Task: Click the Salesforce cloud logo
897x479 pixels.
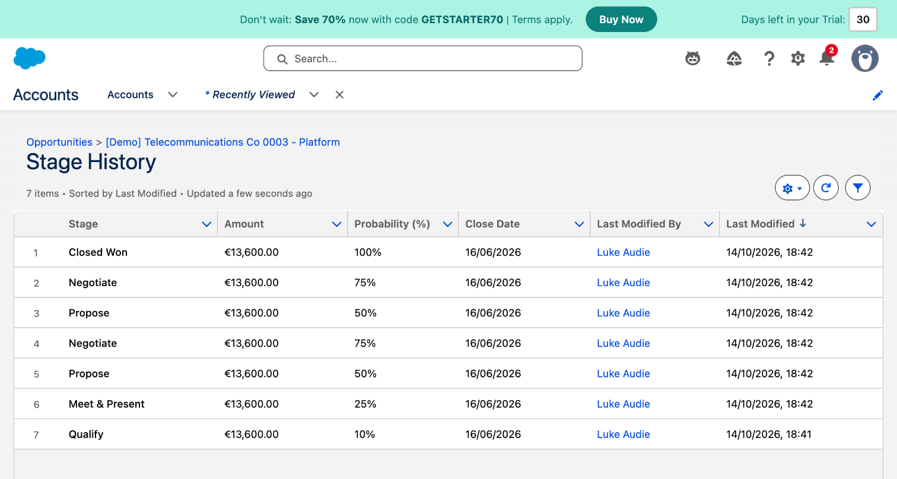Action: [30, 58]
